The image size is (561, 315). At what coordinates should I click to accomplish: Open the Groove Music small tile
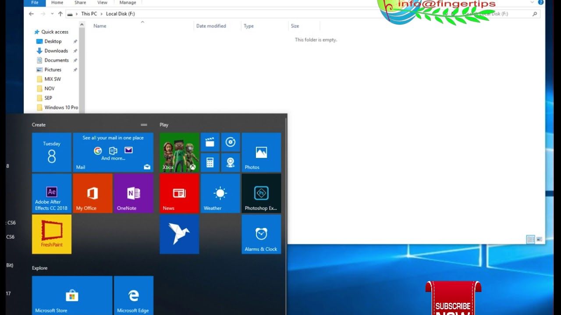[231, 142]
